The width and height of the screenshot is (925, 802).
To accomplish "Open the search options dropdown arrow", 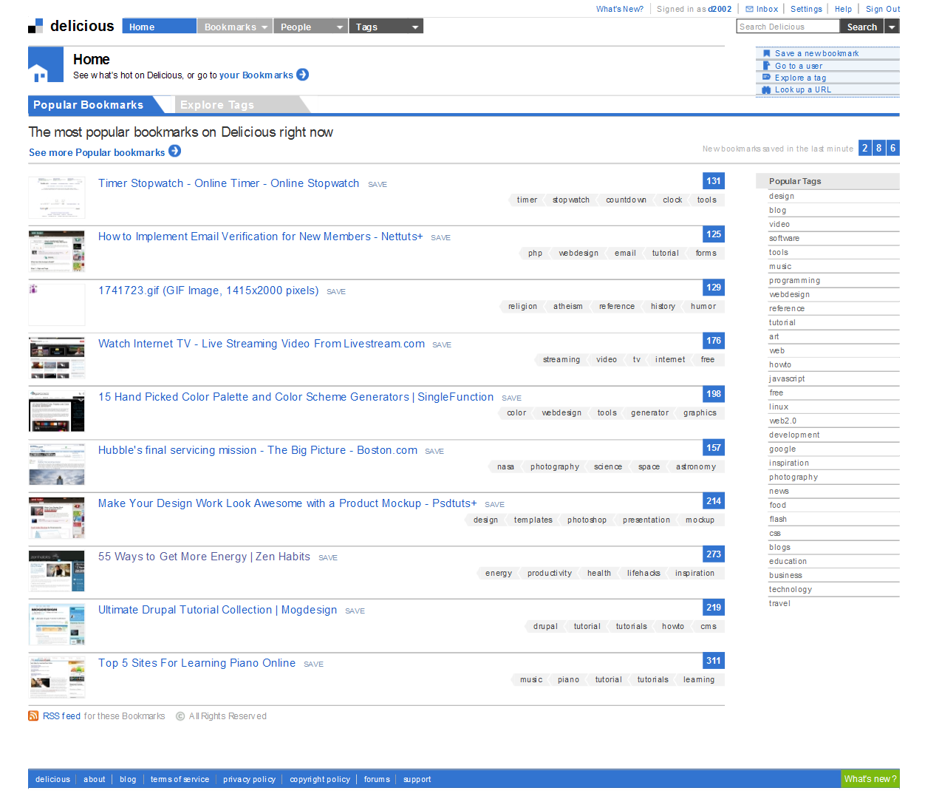I will 892,27.
